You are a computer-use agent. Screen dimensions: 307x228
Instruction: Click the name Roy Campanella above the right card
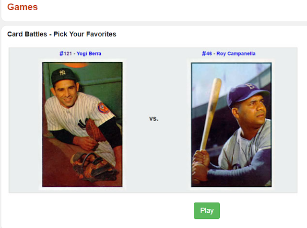(236, 54)
